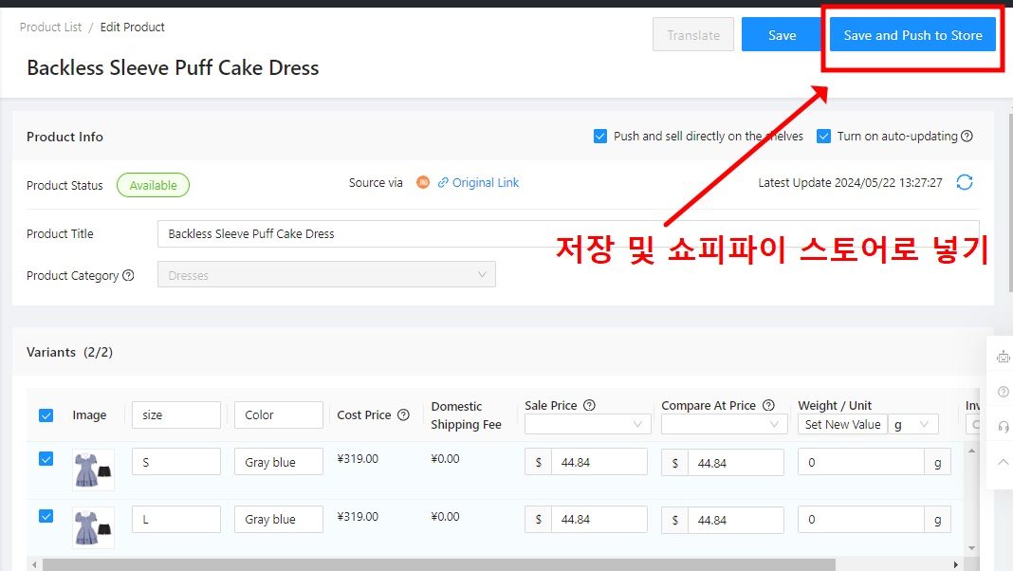Toggle Push and sell directly on shelves
Image resolution: width=1013 pixels, height=571 pixels.
coord(600,137)
